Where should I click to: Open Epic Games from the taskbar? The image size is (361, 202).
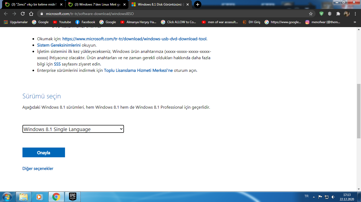click(73, 197)
